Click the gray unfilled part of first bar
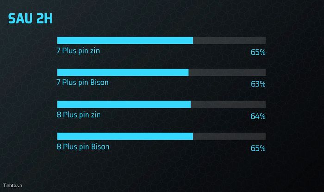Viewport: 324px width, 192px height. click(x=229, y=40)
